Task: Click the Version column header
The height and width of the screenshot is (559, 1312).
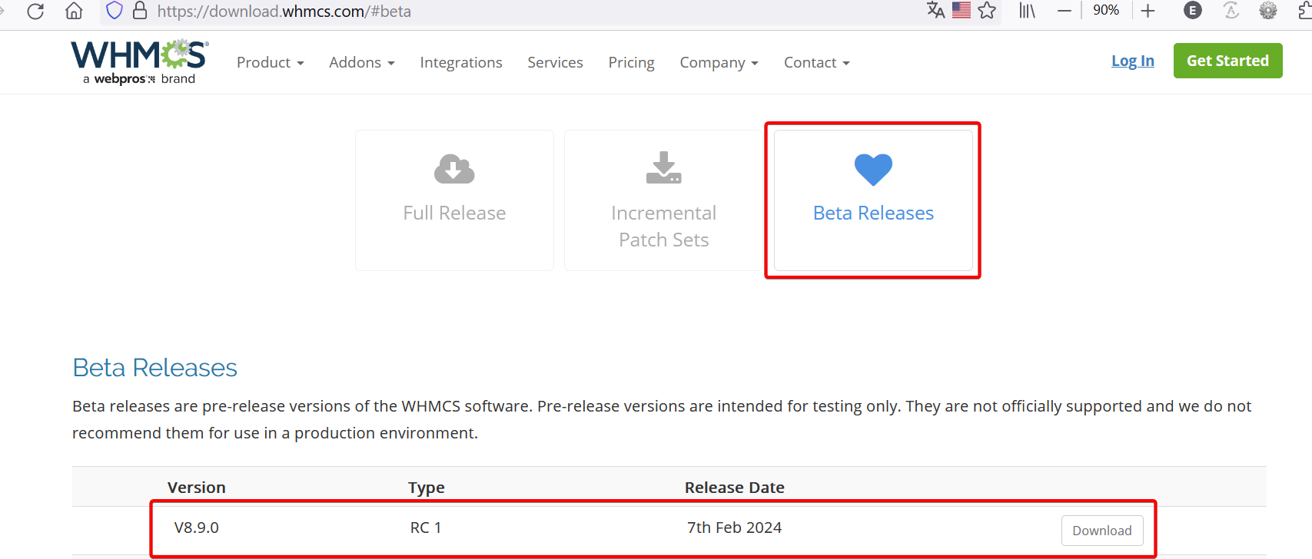Action: (x=197, y=488)
